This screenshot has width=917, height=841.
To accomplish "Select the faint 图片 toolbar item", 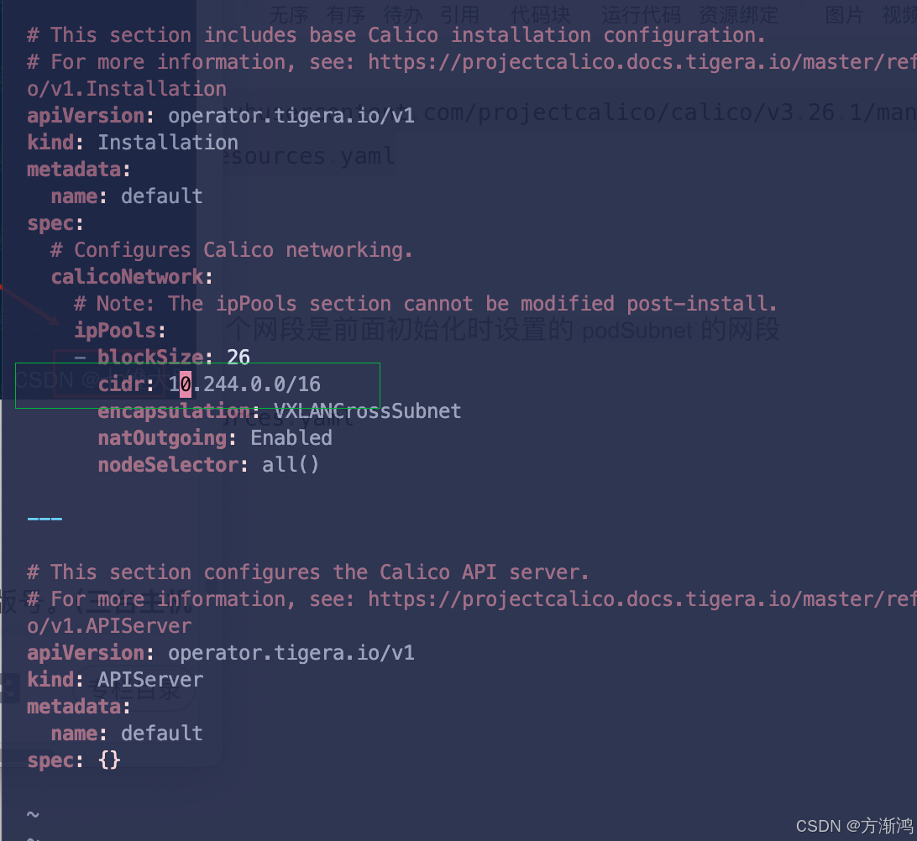I will click(844, 14).
